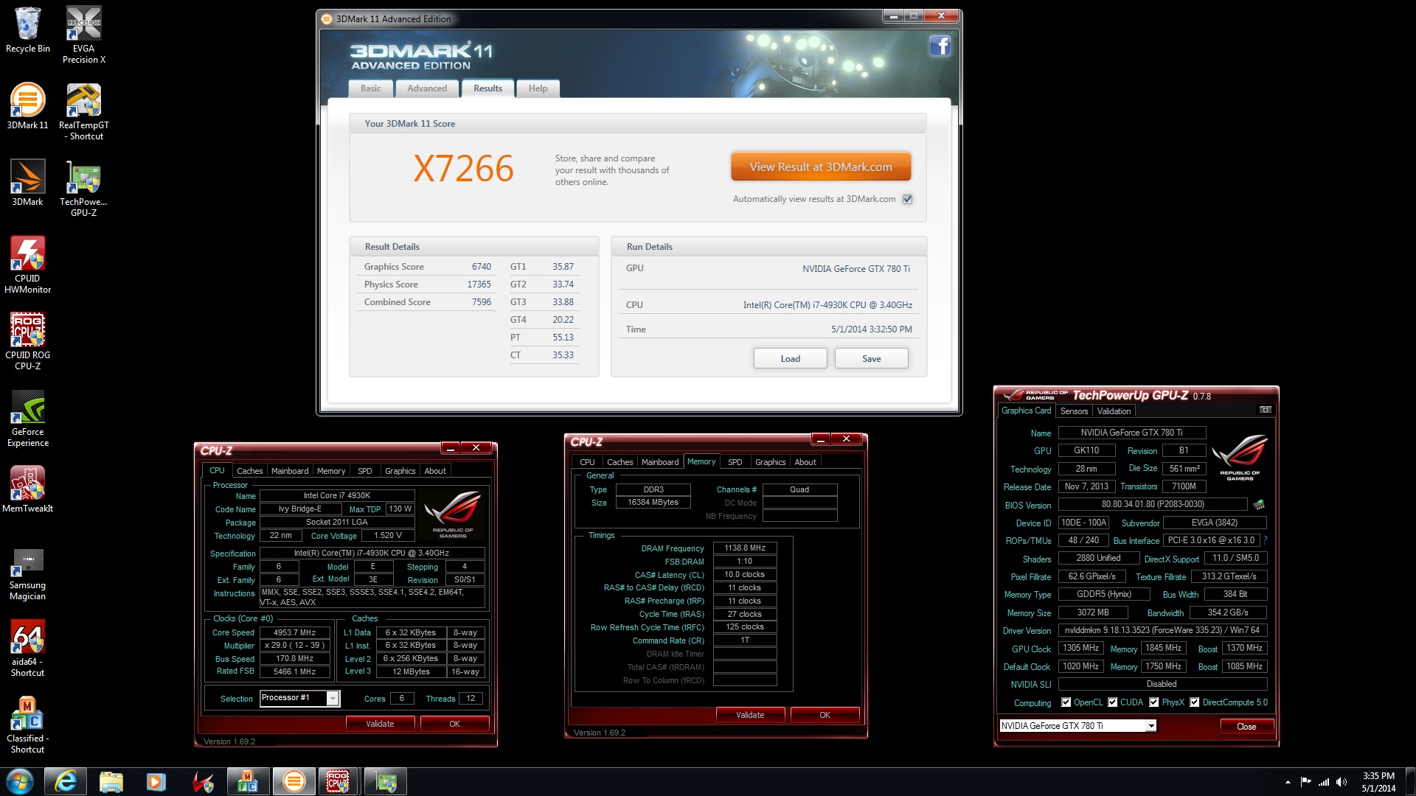Open 3DMark 11 desktop shortcut
Screen dimensions: 1416x796
click(x=27, y=106)
